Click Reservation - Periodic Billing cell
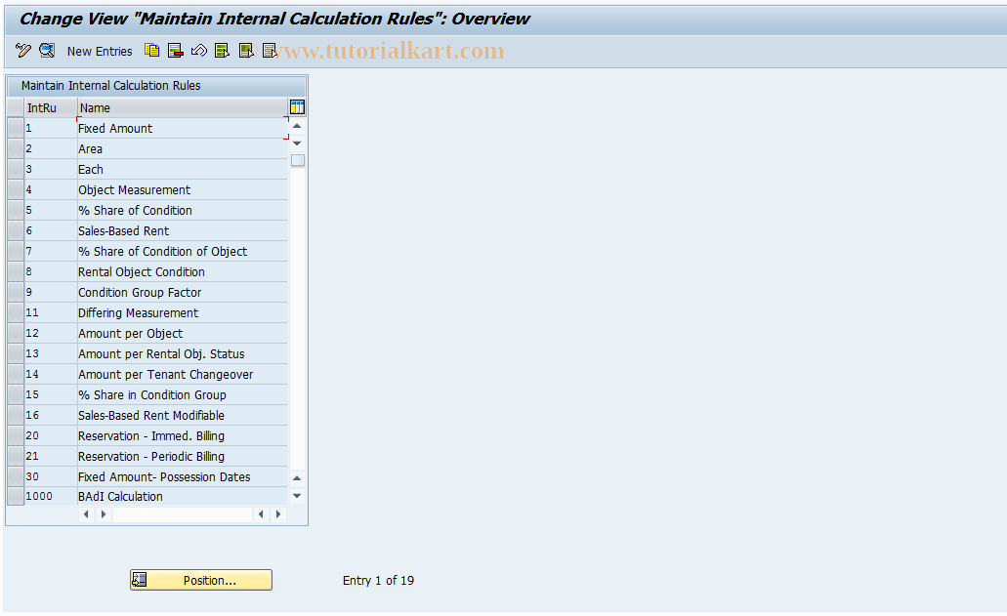Viewport: 1007px width, 616px height. tap(183, 457)
